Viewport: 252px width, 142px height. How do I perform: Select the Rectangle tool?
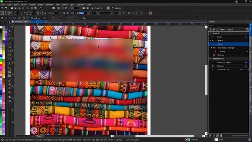pos(9,51)
